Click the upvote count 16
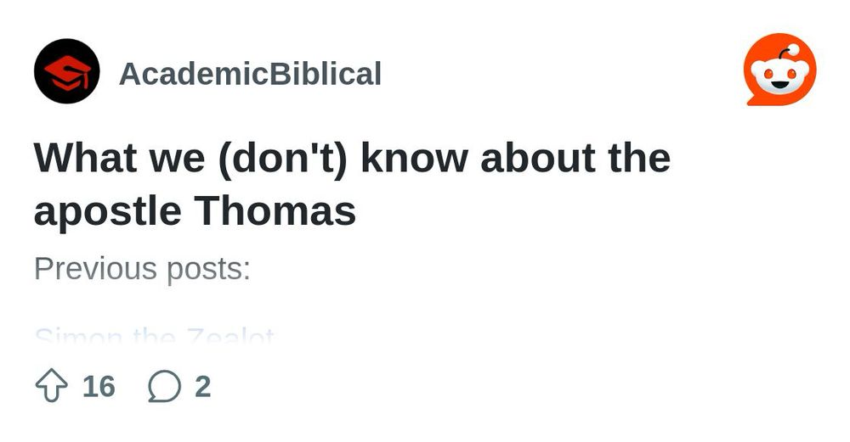 (x=99, y=386)
